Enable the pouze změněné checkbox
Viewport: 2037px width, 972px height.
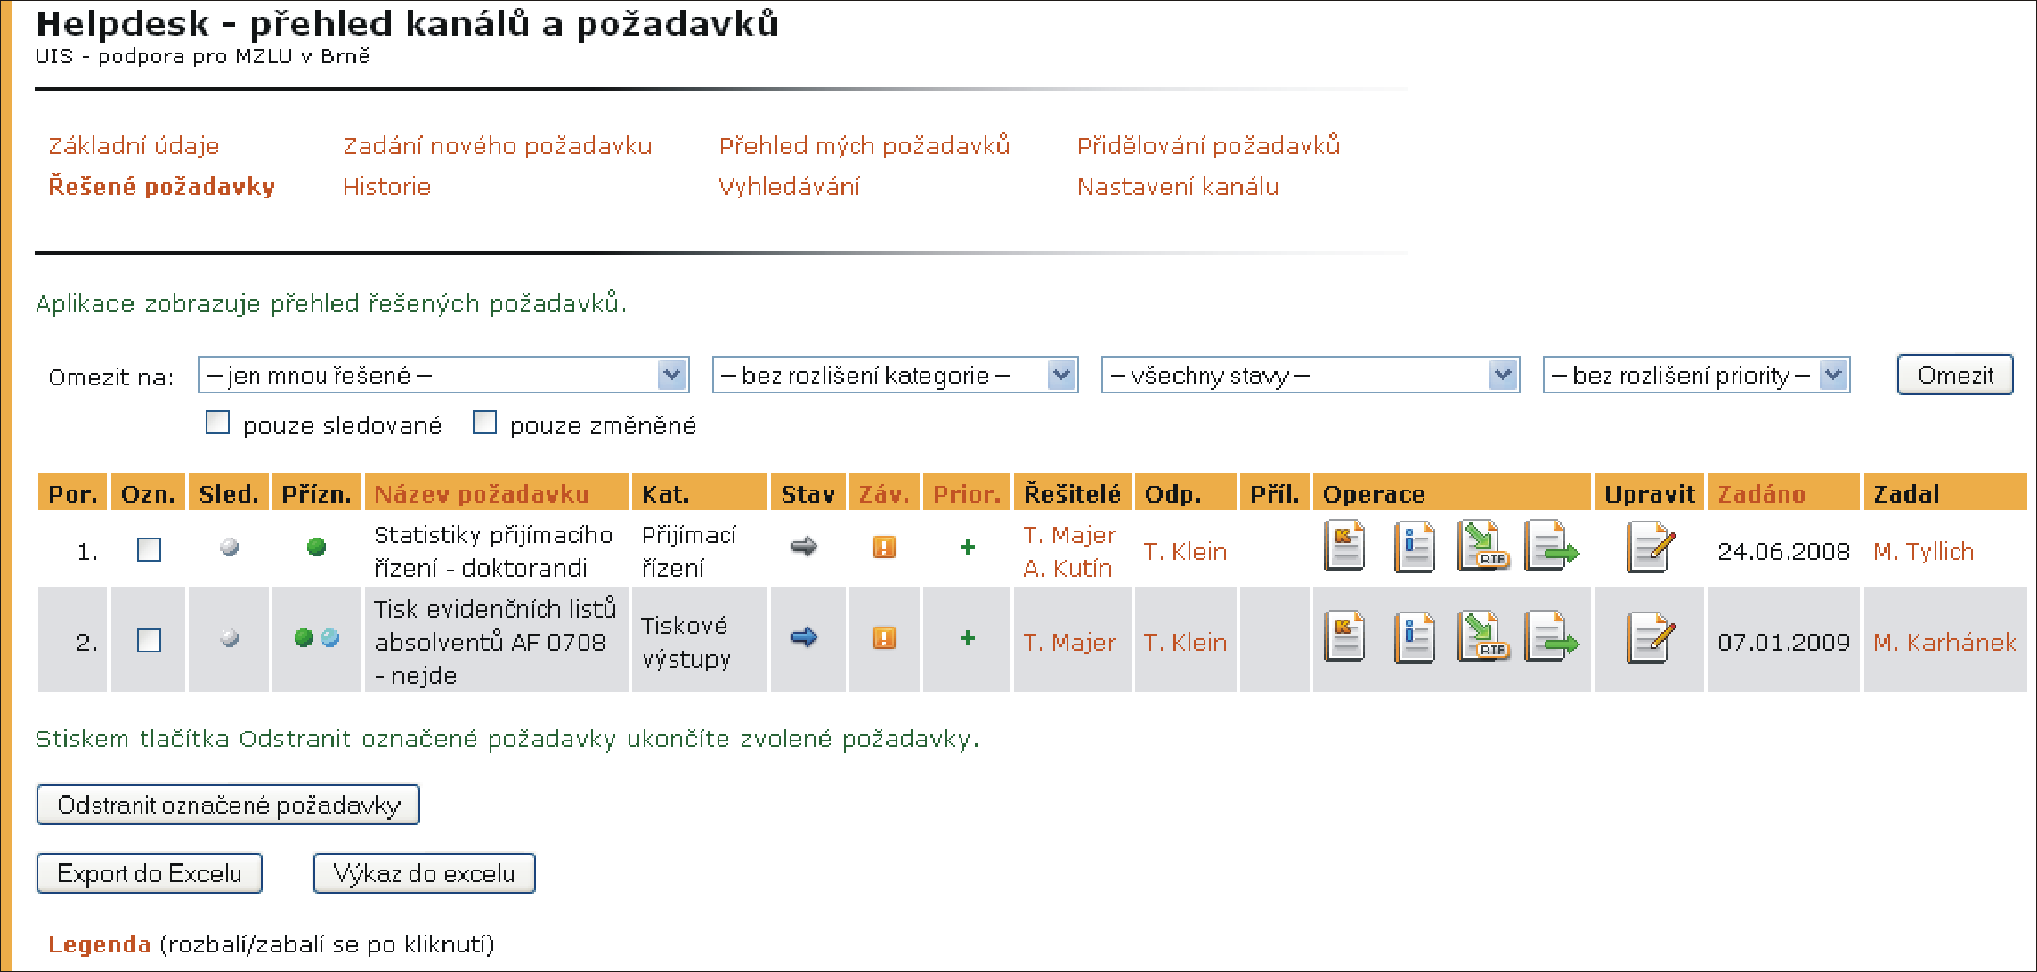(x=484, y=423)
